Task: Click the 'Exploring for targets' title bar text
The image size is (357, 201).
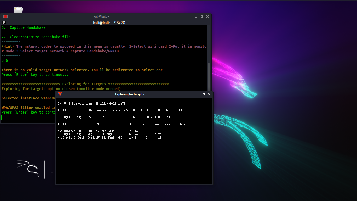Action: 130,94
